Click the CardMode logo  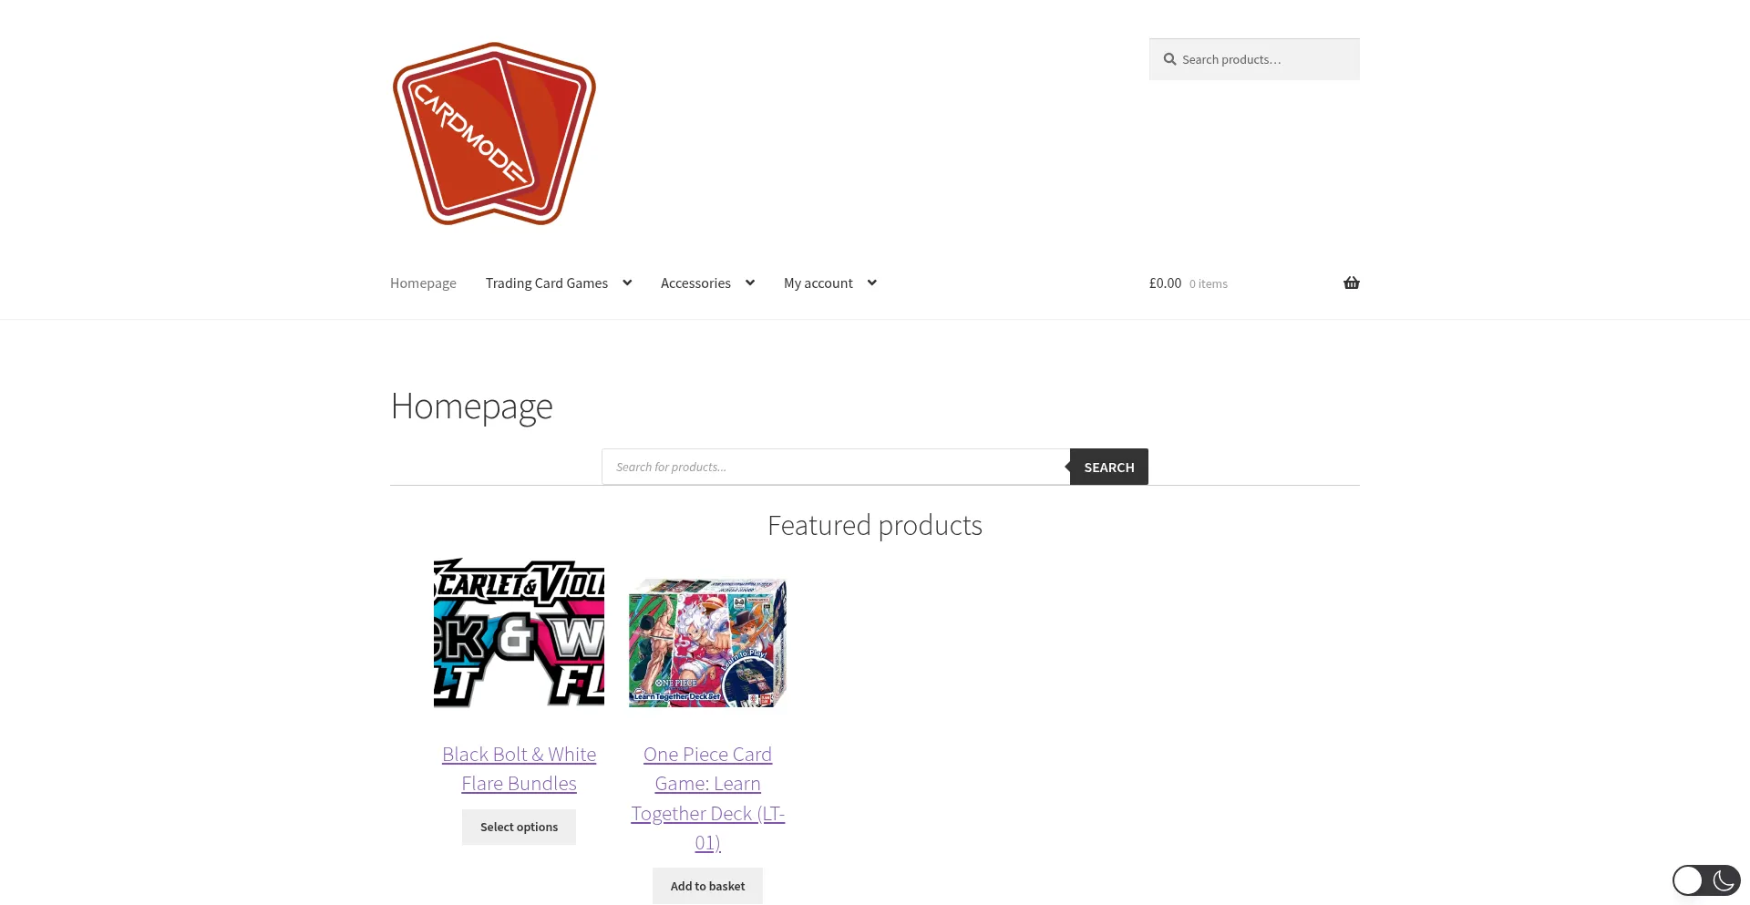pos(494,134)
